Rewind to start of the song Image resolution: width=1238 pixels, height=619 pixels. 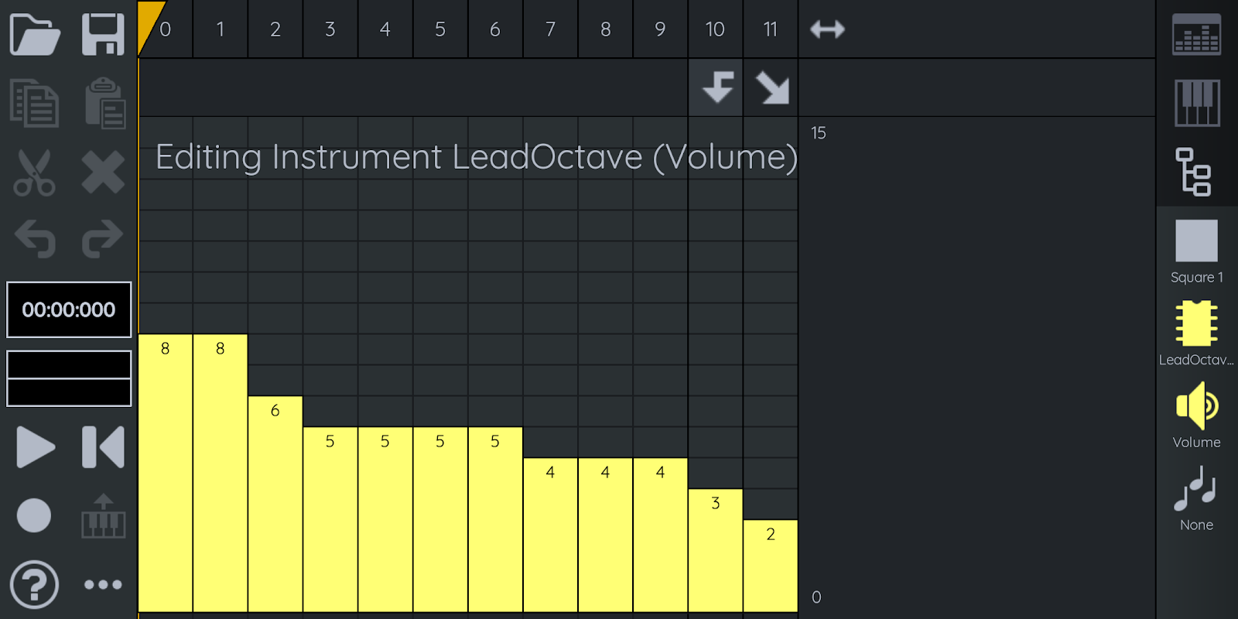(103, 447)
